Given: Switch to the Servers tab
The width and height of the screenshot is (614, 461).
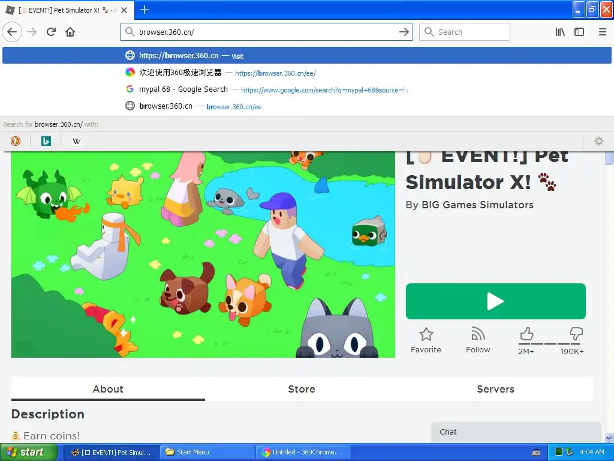Looking at the screenshot, I should coord(495,389).
